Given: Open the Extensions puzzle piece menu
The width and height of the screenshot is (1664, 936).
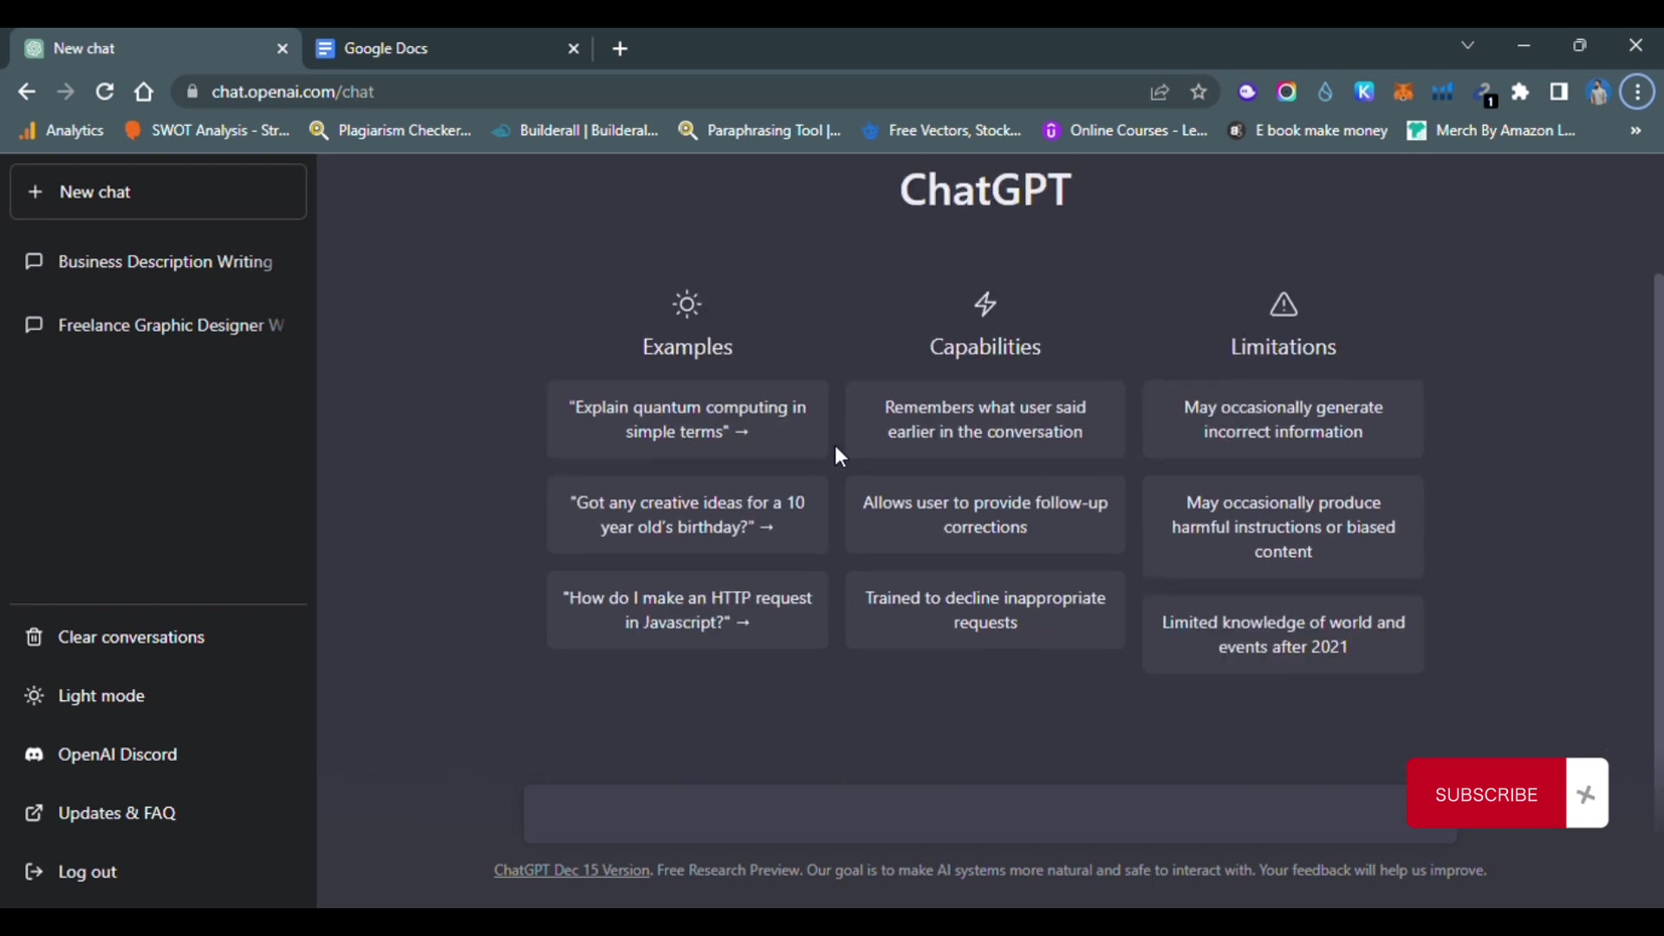Looking at the screenshot, I should [1521, 92].
